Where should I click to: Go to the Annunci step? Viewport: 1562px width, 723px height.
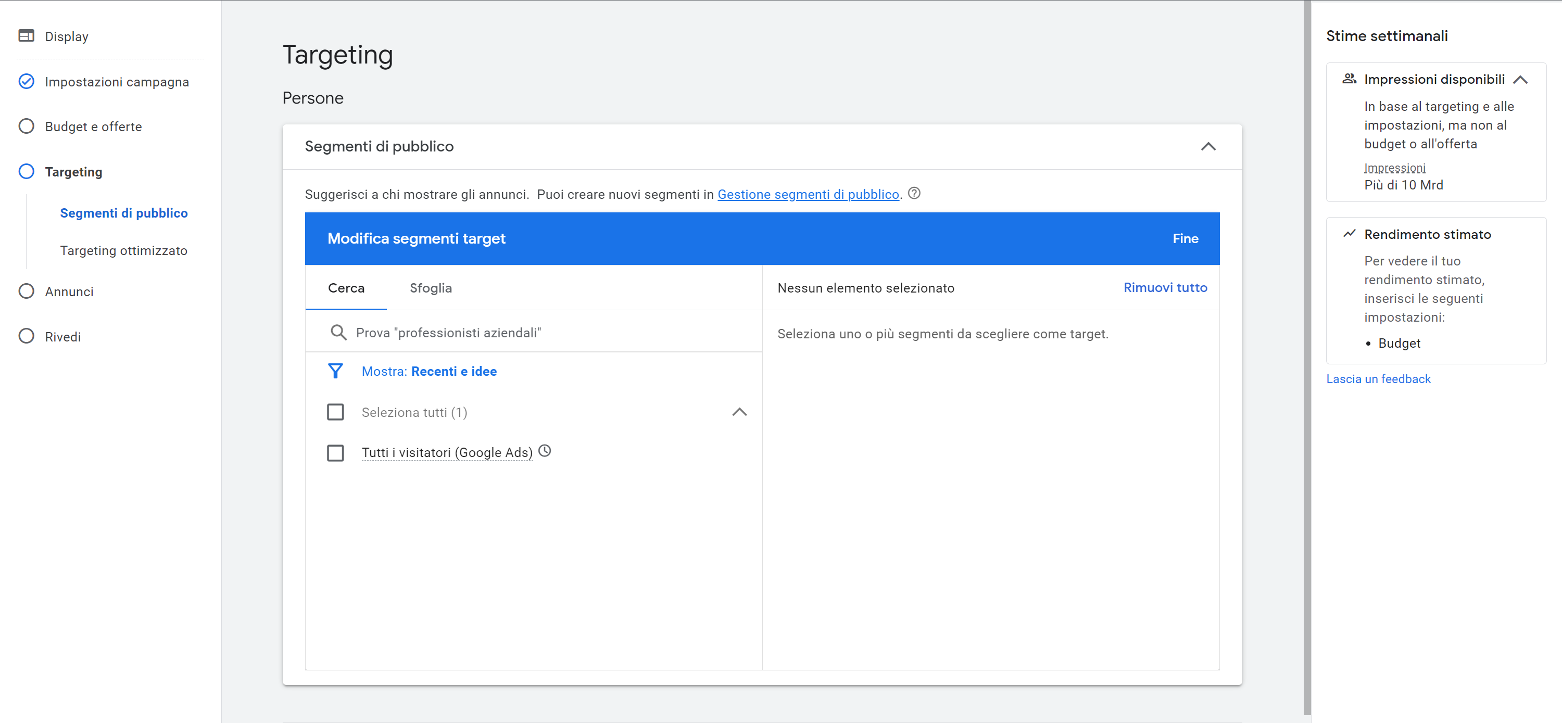(x=69, y=291)
